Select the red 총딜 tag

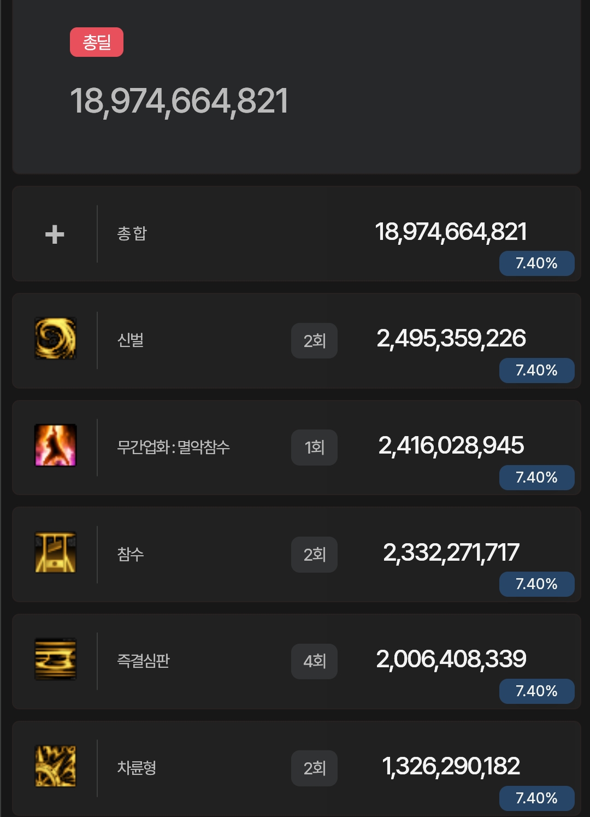pos(97,42)
